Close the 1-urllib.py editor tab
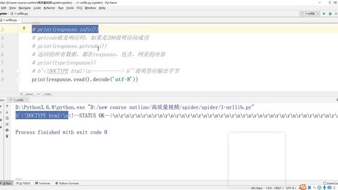The width and height of the screenshot is (338, 190). point(19,20)
